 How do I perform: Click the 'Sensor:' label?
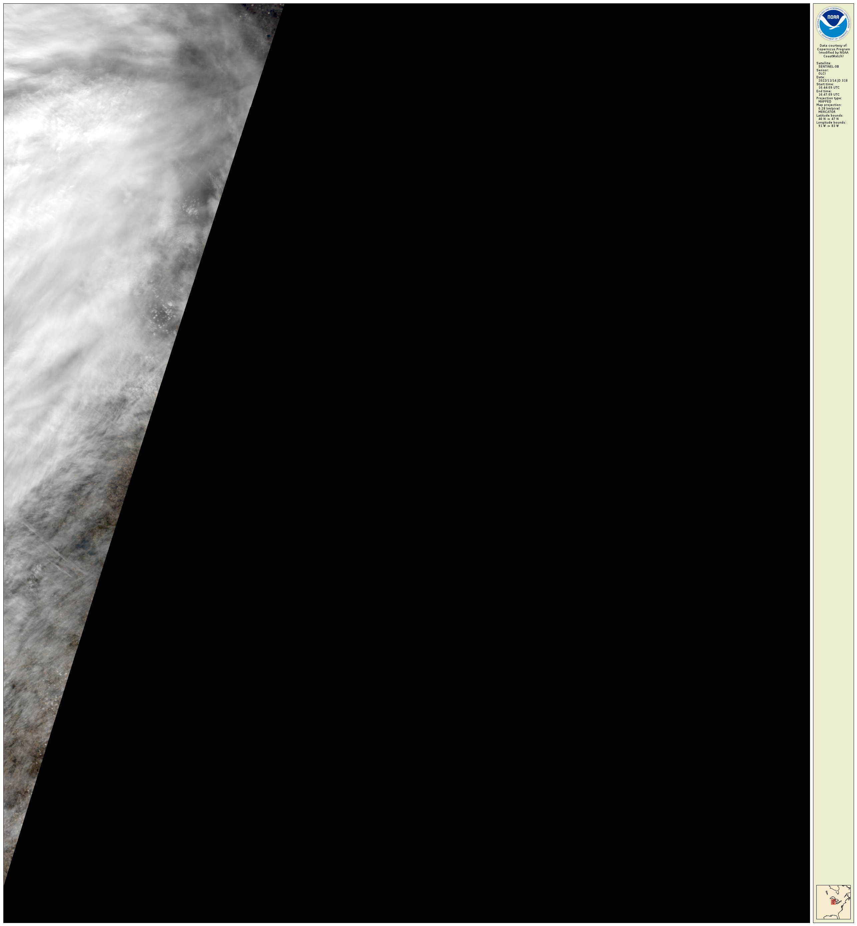click(822, 70)
